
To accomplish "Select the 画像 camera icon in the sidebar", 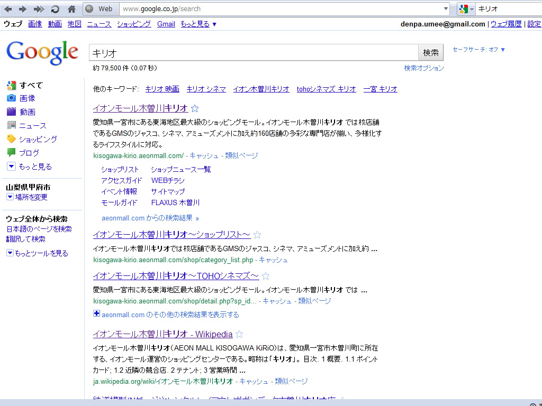I will 12,98.
